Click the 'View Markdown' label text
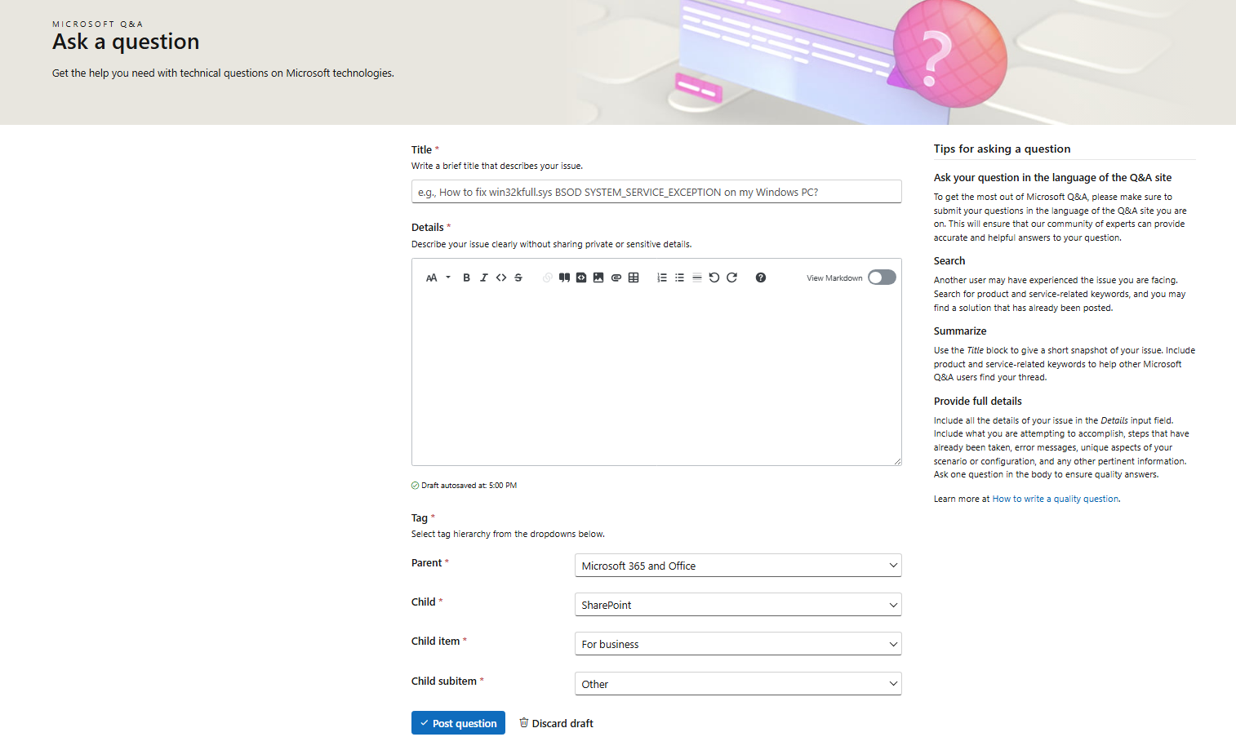This screenshot has height=737, width=1236. pyautogui.click(x=834, y=278)
